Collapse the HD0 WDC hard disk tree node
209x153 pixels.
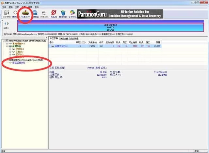pos(4,41)
